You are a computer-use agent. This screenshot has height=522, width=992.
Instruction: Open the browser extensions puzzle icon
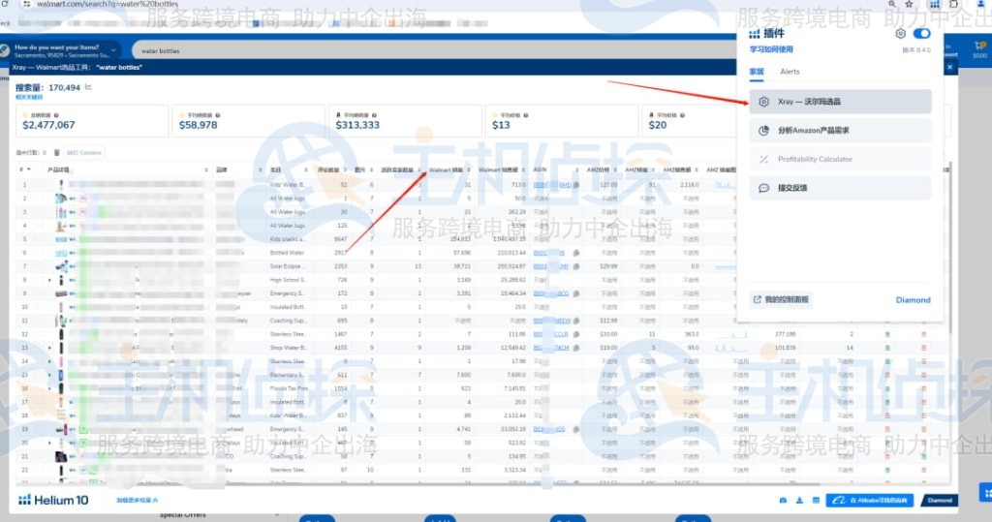[953, 4]
